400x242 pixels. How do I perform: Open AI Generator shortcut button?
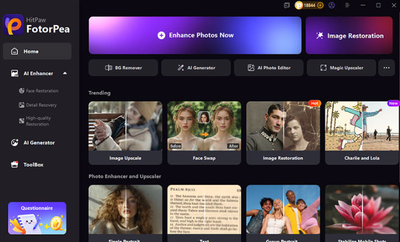196,68
